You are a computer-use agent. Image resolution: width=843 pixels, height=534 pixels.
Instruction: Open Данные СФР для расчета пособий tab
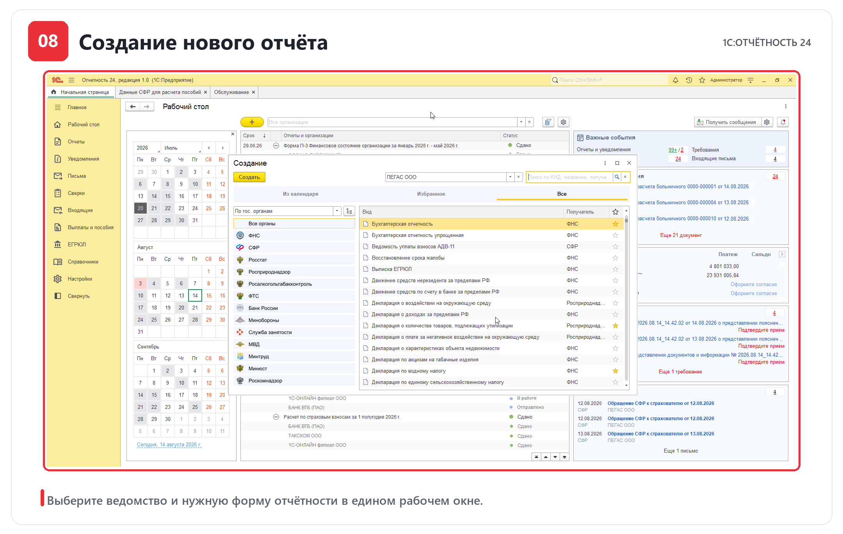tap(160, 92)
